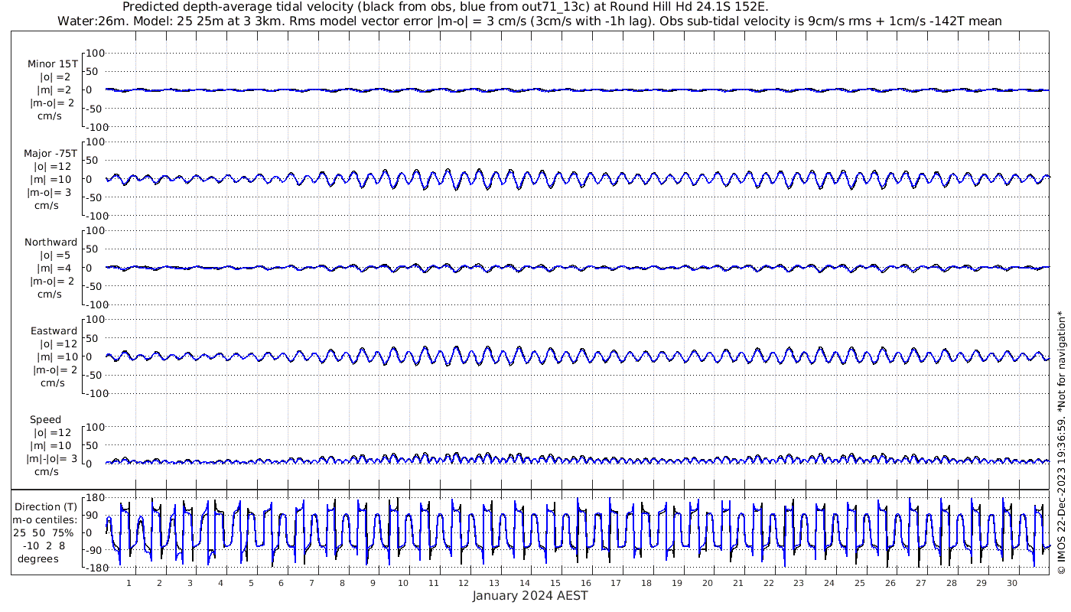The width and height of the screenshot is (1071, 612).
Task: Click day tick label '20' on the x-axis
Action: click(x=708, y=583)
